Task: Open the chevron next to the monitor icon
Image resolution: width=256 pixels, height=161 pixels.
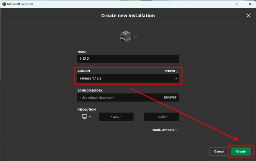Action: click(90, 116)
